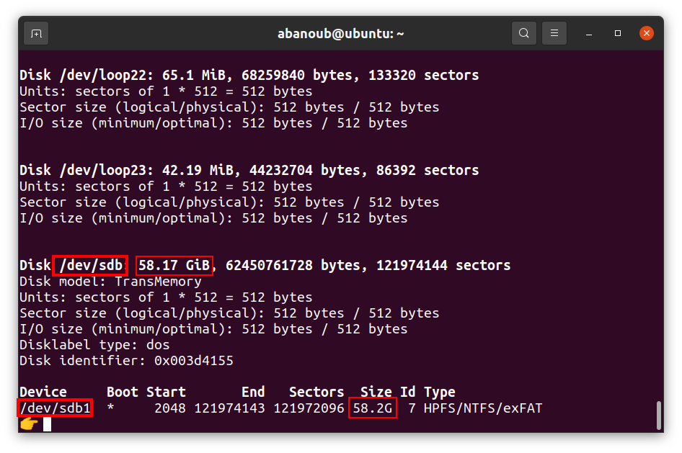Click the Disk /dev/loop22 heading line
The width and height of the screenshot is (682, 453).
click(249, 75)
